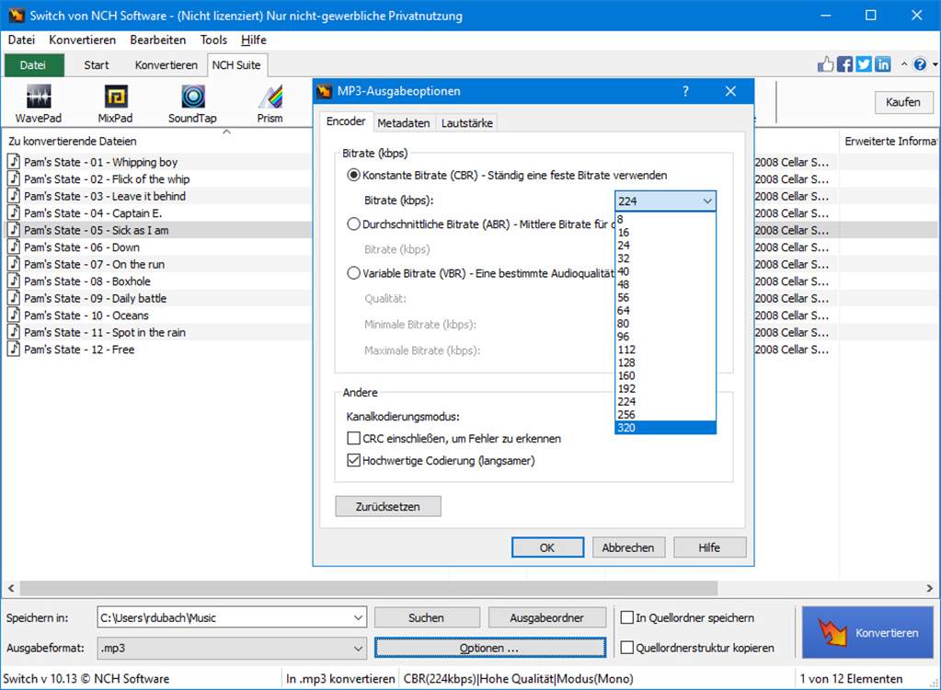Click the music note icon for track 06 Down
The image size is (941, 690).
14,247
